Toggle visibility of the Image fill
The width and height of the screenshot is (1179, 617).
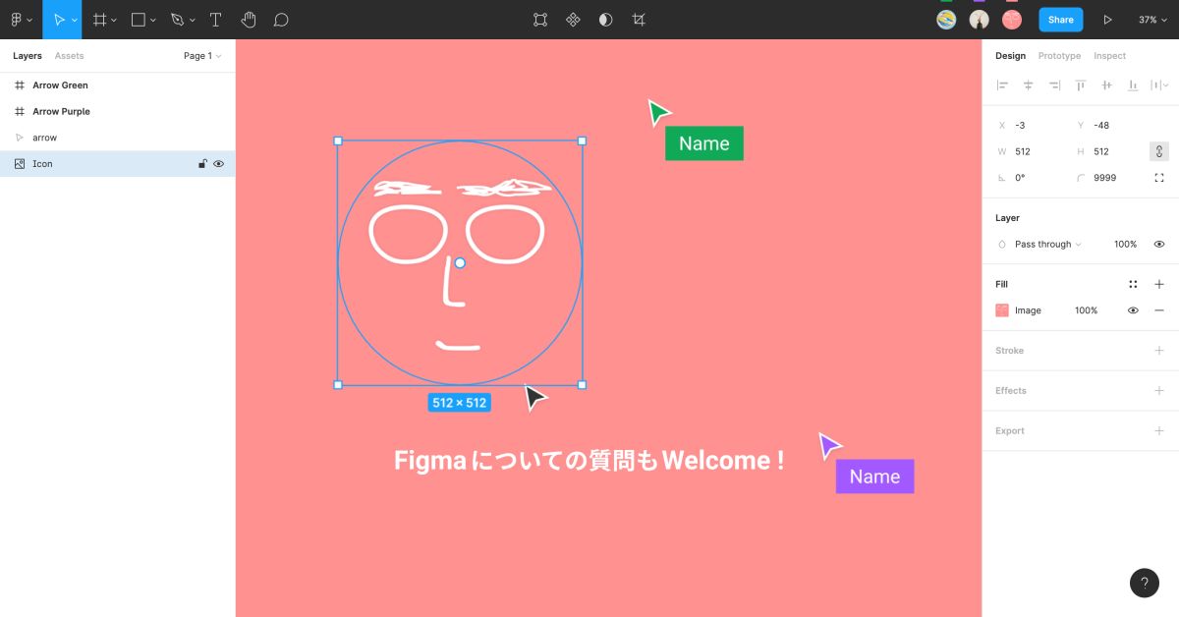(1133, 309)
